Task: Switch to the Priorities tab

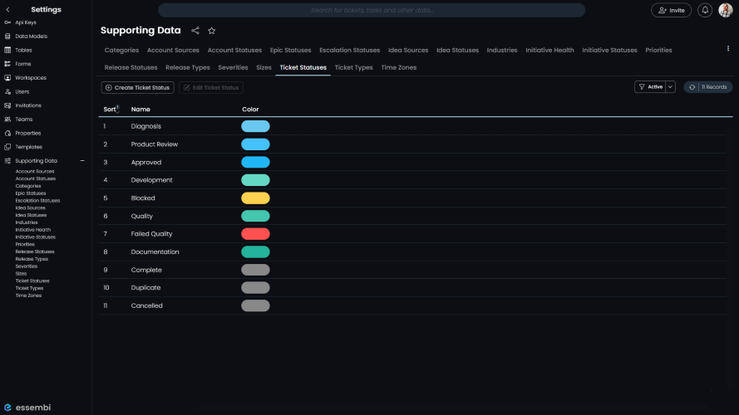Action: (658, 51)
